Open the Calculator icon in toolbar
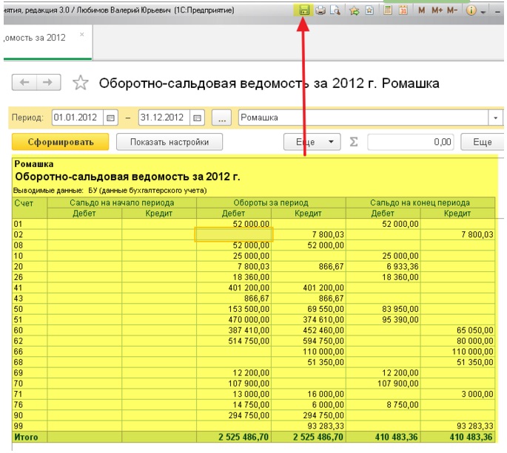 click(x=388, y=10)
